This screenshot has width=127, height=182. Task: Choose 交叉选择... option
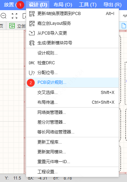click(72, 93)
